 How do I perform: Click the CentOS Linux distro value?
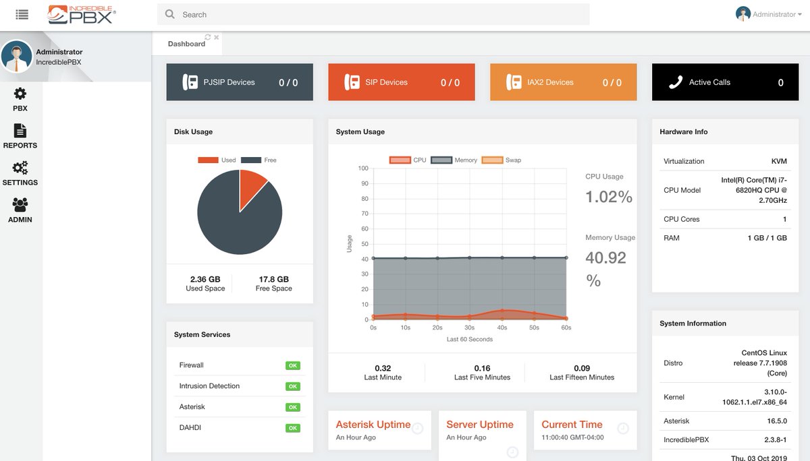point(760,363)
